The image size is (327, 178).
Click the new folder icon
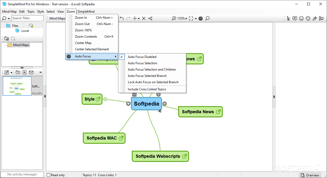pos(7,38)
